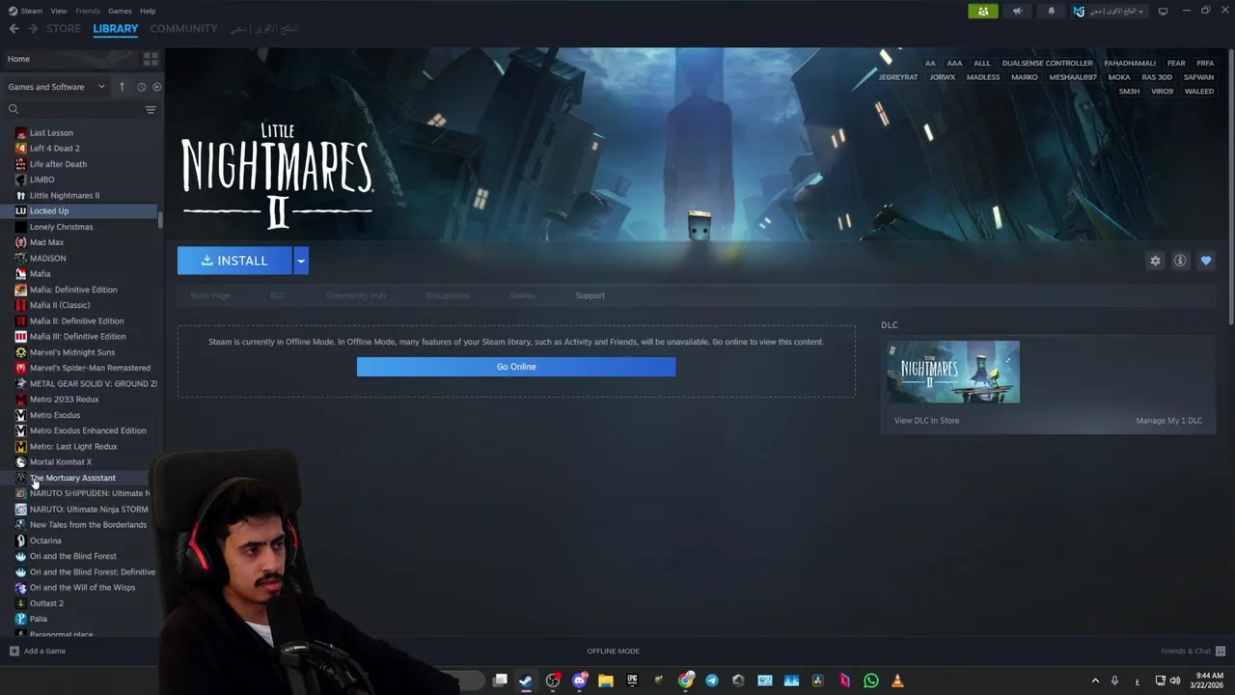Select The Mortuary Assistant

pyautogui.click(x=72, y=478)
